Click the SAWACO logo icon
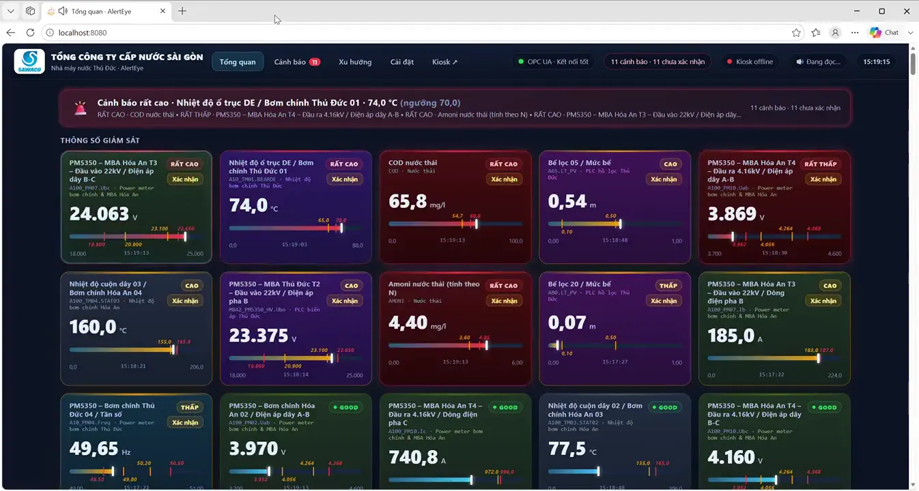919x491 pixels. click(x=29, y=61)
